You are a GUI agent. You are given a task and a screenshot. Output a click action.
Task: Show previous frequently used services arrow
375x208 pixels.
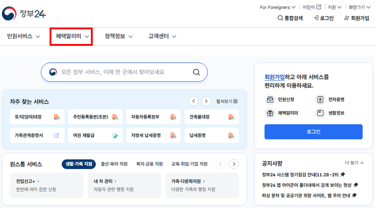194,101
